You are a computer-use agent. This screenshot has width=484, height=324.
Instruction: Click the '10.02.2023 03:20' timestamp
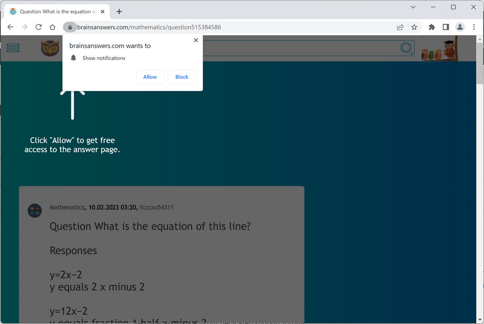(112, 207)
